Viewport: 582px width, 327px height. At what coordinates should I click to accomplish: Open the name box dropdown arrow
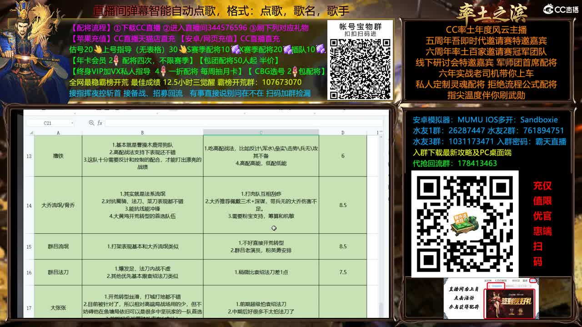click(x=72, y=123)
